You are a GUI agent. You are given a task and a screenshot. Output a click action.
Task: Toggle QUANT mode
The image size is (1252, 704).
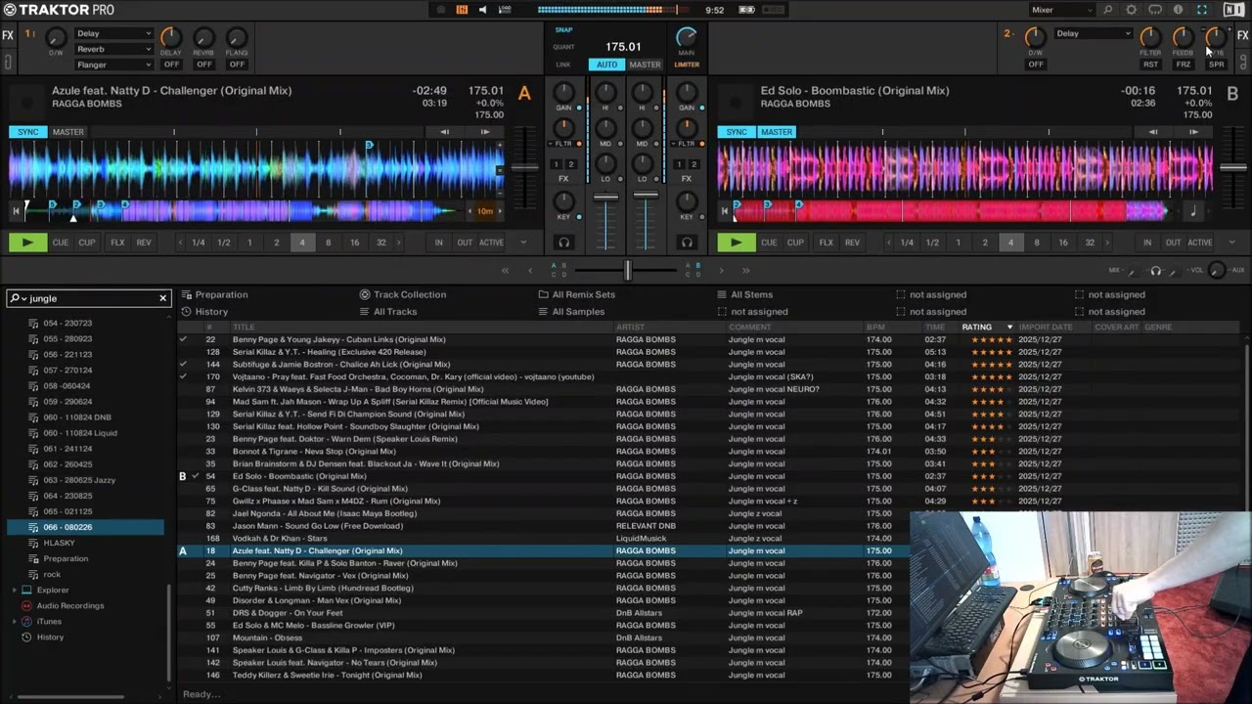(563, 47)
